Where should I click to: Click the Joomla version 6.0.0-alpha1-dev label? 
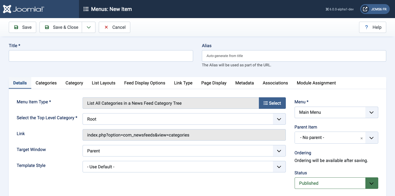coord(340,9)
